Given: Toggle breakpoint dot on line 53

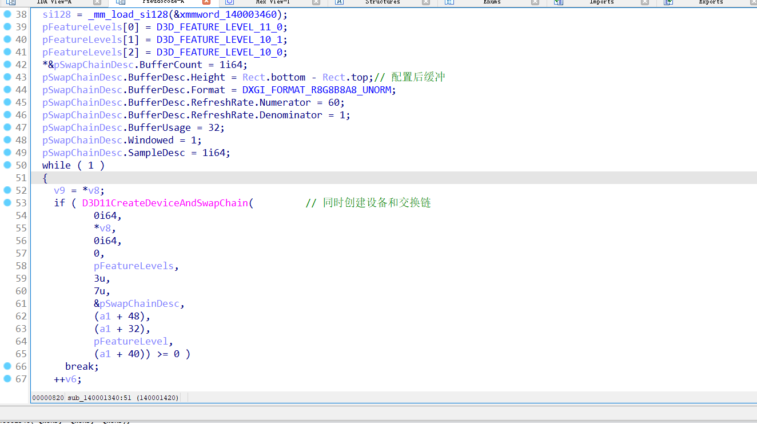Looking at the screenshot, I should point(7,203).
